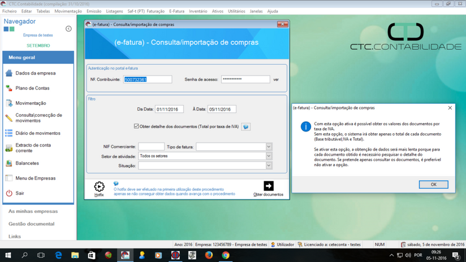Open Dados da empresa from the navigator
This screenshot has height=262, width=466.
pos(36,73)
